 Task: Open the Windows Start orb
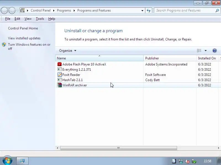click(x=7, y=161)
